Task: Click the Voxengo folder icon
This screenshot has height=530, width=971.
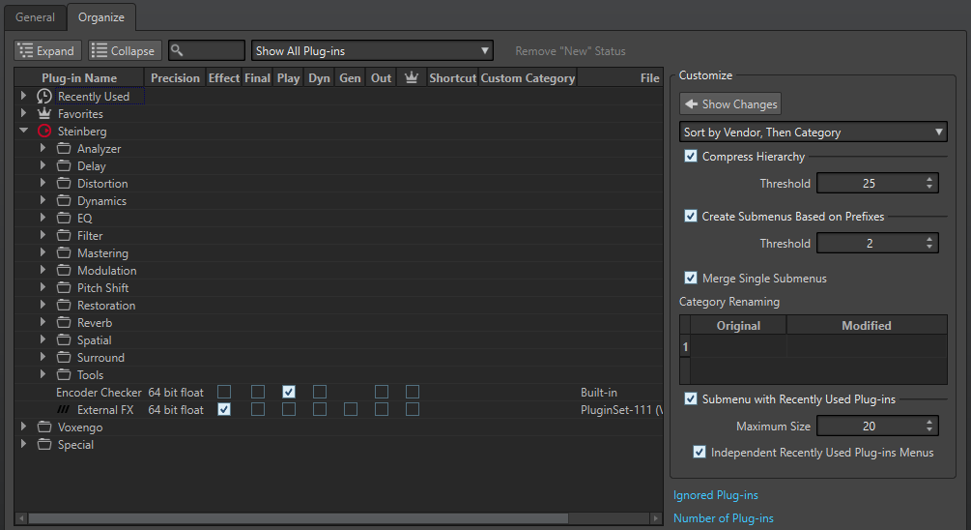Action: coord(44,427)
